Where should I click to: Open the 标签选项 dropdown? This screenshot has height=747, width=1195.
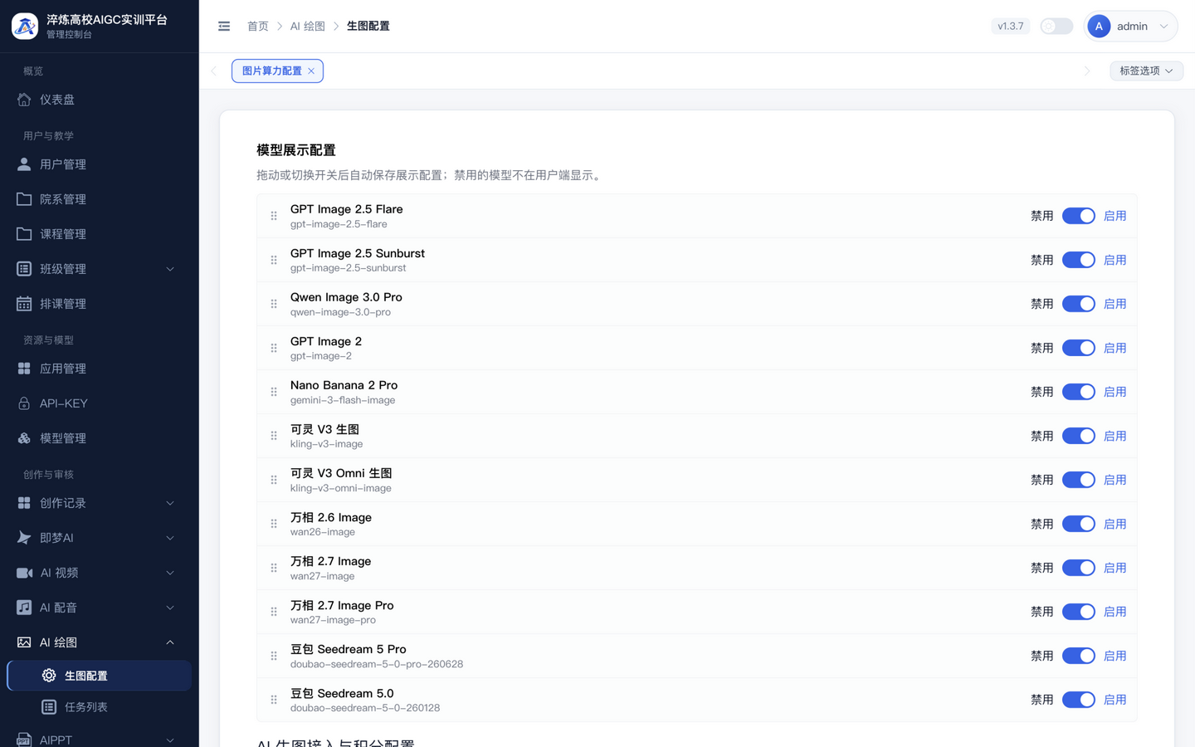coord(1146,71)
